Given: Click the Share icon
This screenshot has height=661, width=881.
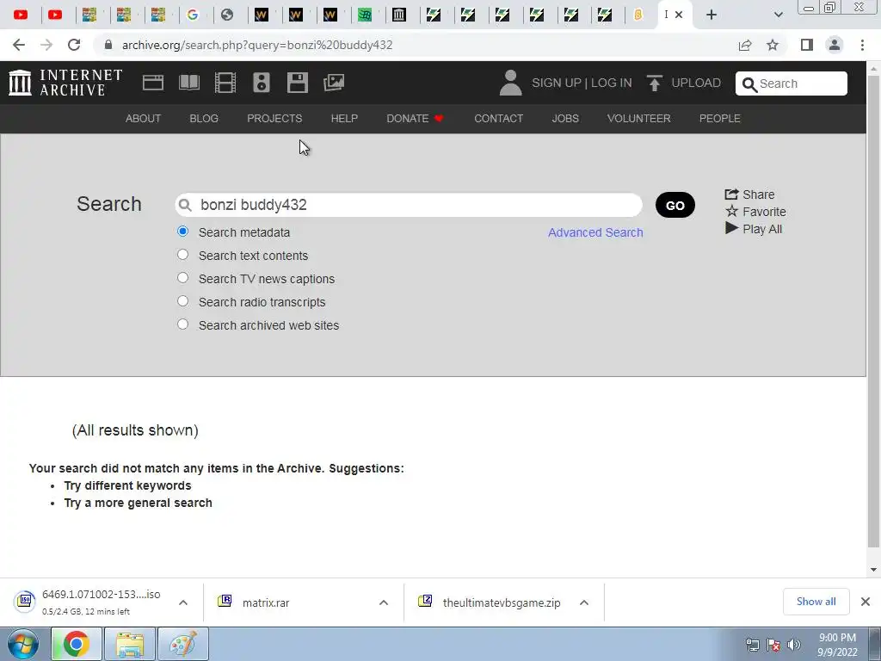Looking at the screenshot, I should (731, 194).
